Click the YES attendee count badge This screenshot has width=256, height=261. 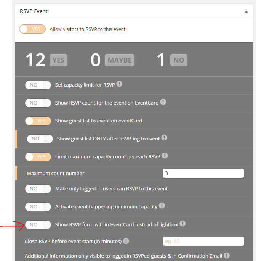(58, 60)
